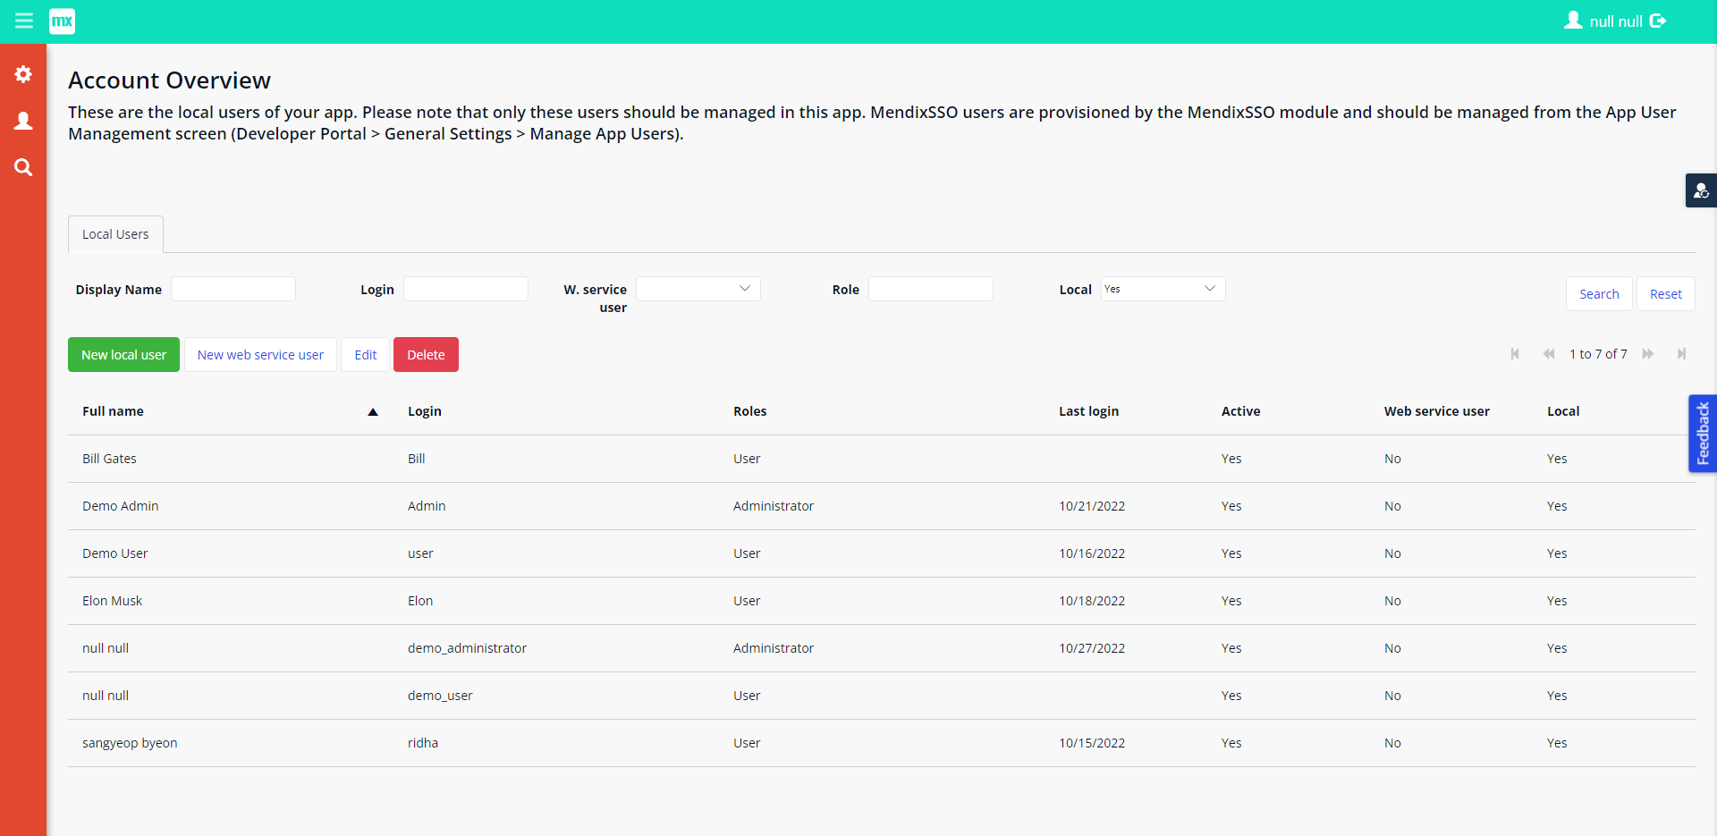Click the New web service user button
Viewport: 1717px width, 836px height.
click(x=260, y=354)
